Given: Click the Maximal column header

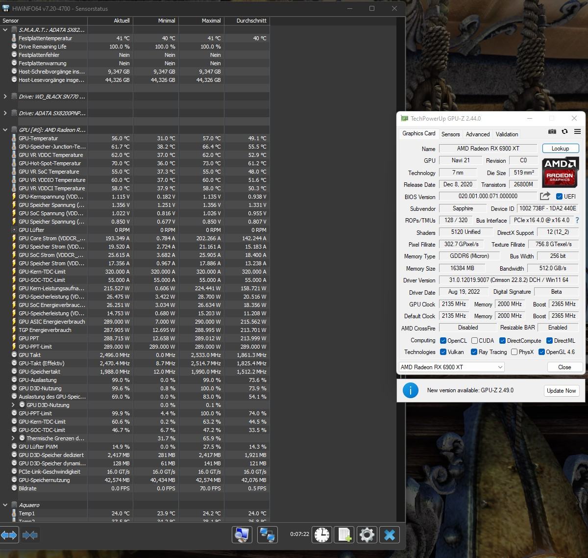Looking at the screenshot, I should [x=201, y=21].
